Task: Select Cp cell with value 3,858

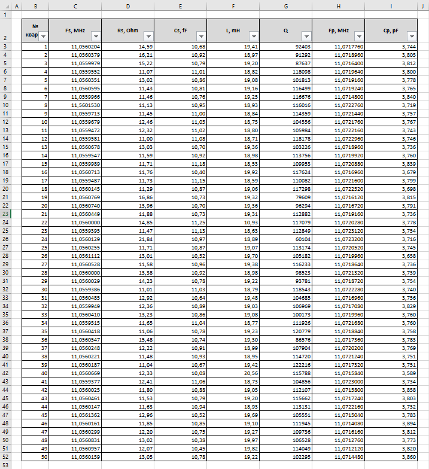Action: point(391,390)
